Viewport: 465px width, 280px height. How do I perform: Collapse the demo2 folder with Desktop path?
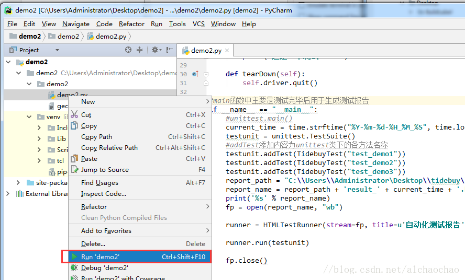tap(19, 73)
